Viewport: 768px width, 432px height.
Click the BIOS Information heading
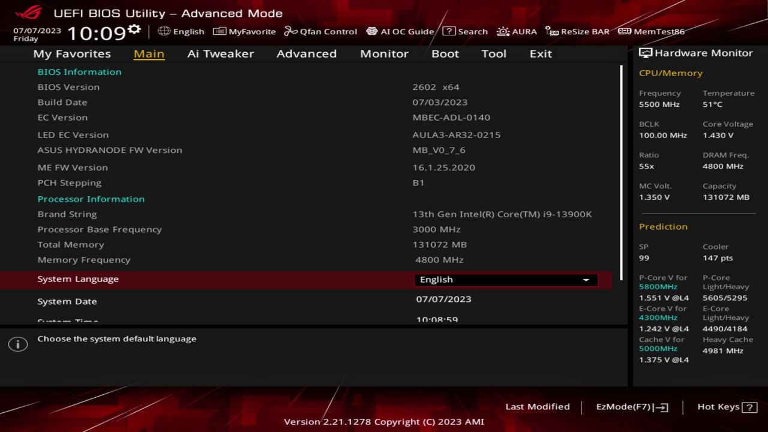(79, 72)
